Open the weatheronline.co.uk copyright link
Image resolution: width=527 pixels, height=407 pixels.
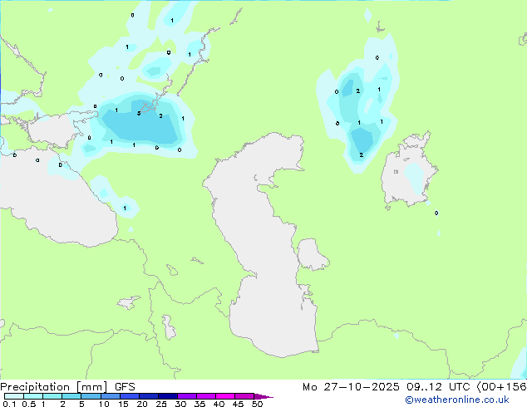tap(456, 400)
